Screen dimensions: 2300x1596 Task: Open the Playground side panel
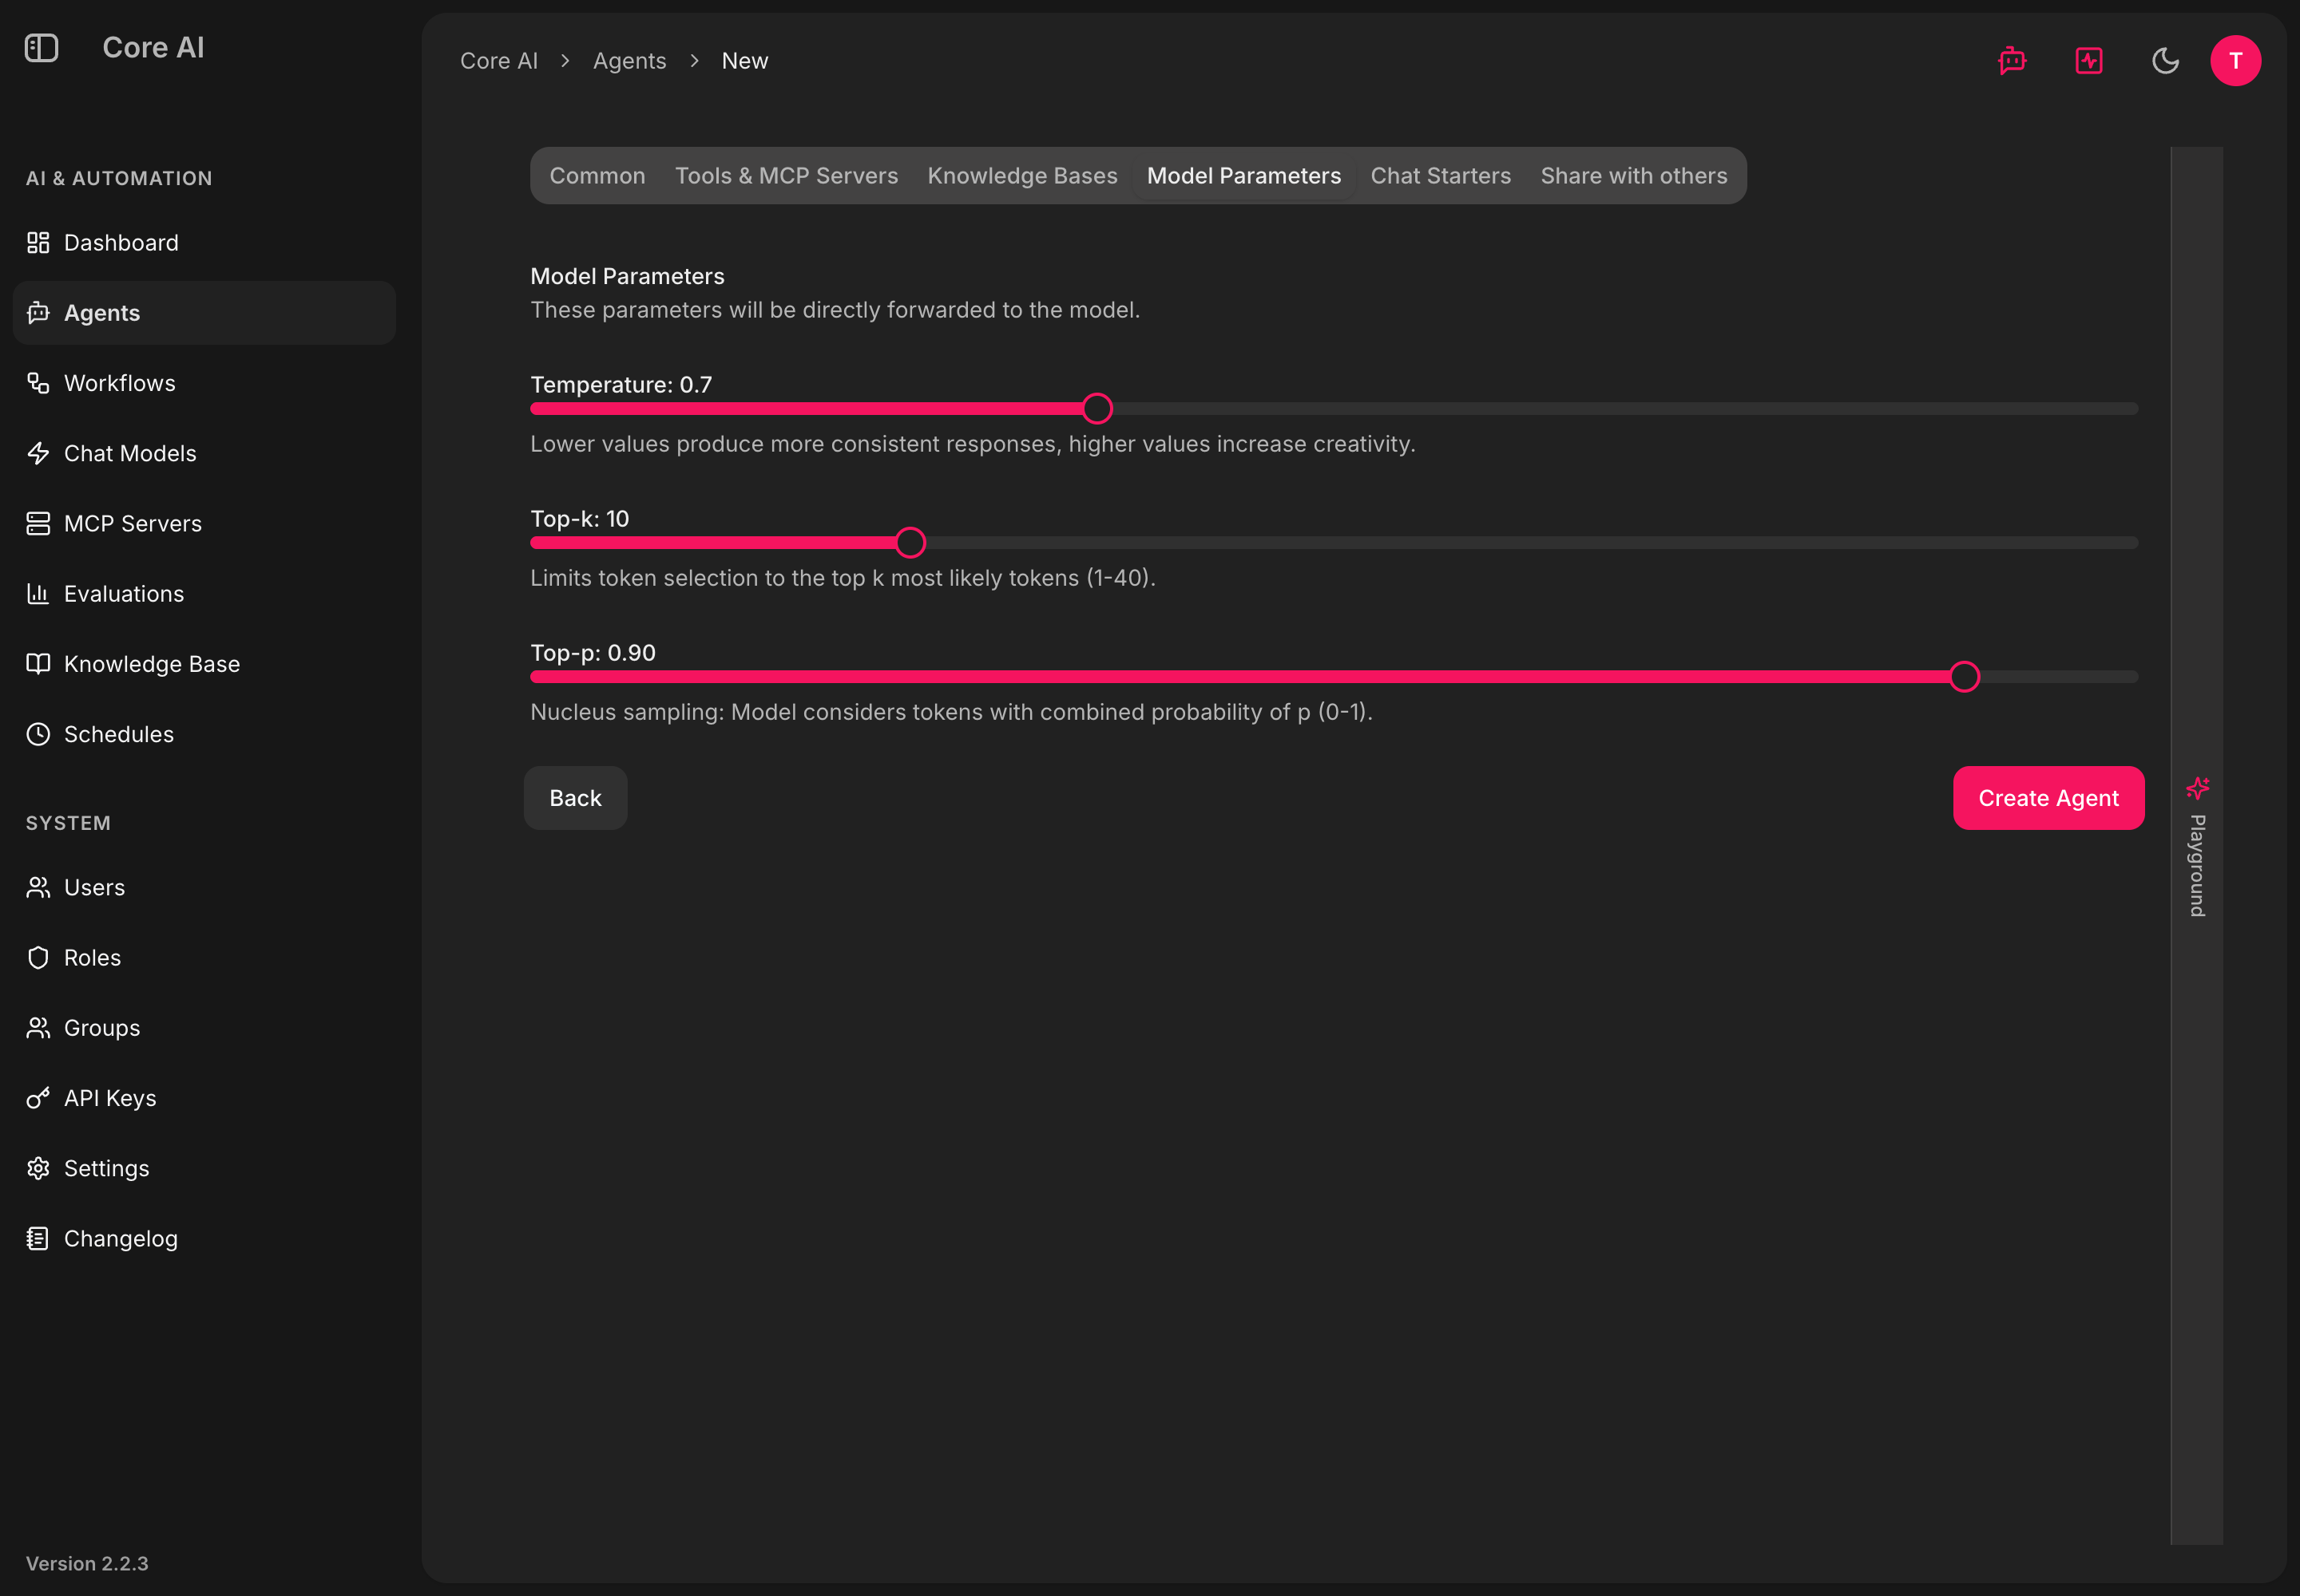(x=2196, y=846)
